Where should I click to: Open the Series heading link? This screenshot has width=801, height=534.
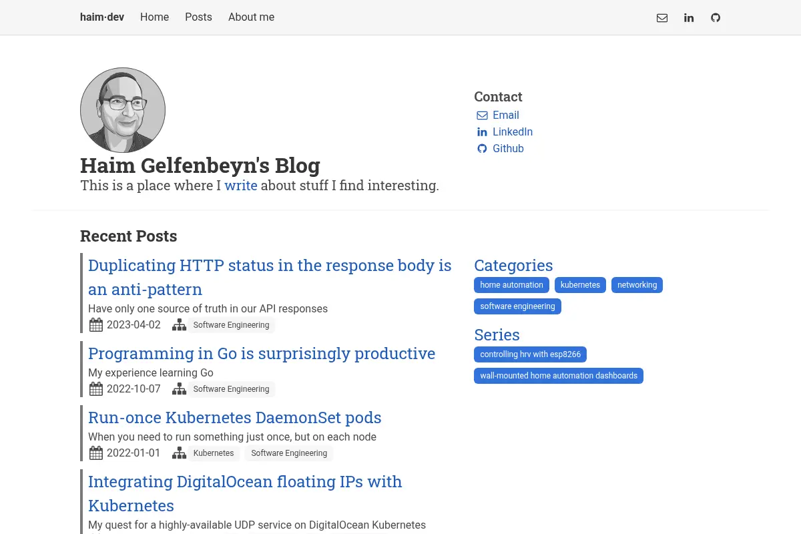(497, 335)
